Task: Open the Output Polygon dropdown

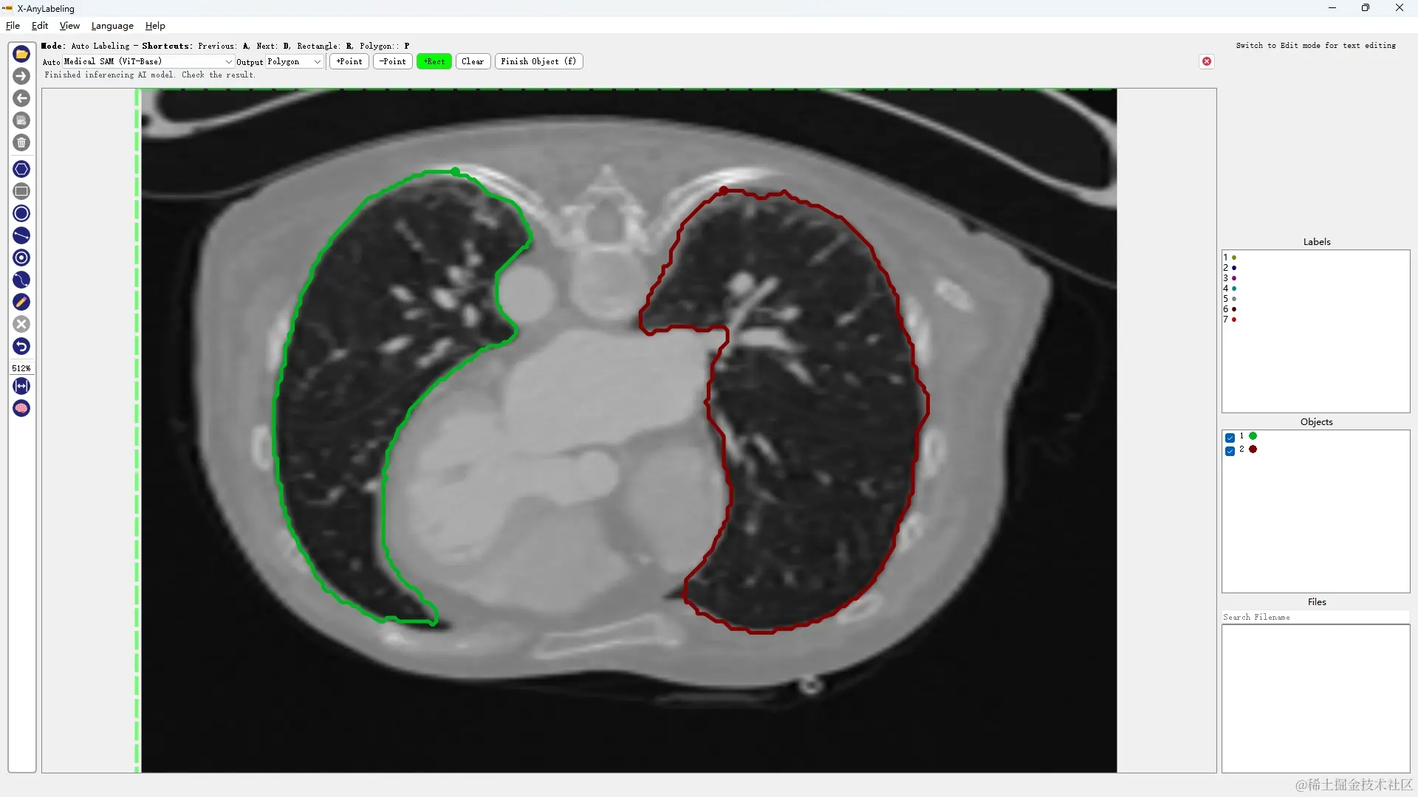Action: click(294, 61)
